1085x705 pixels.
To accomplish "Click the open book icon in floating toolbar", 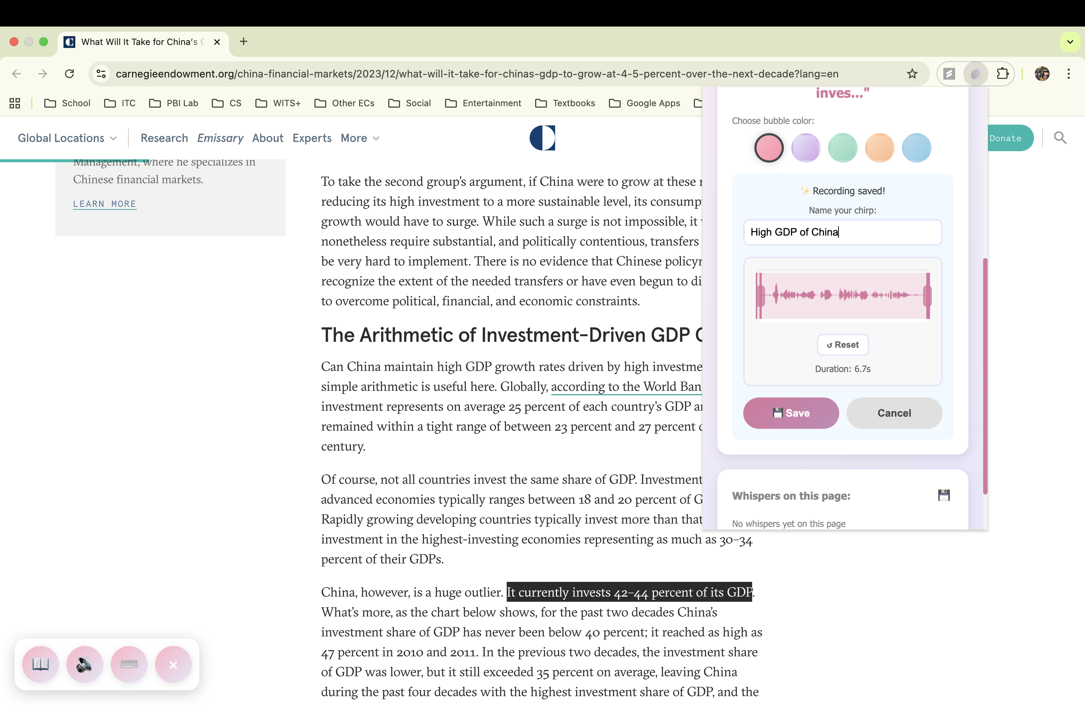I will (x=41, y=664).
